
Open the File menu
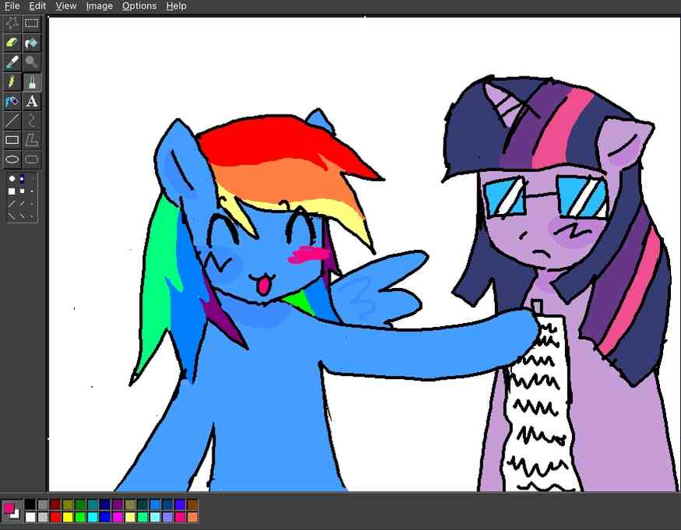[12, 6]
